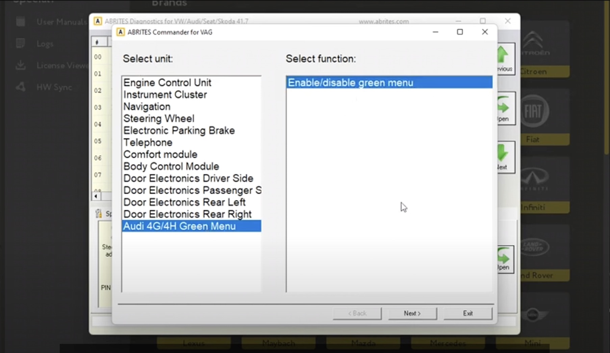Open the Land Rover brand tile
610x353 pixels.
(544, 253)
